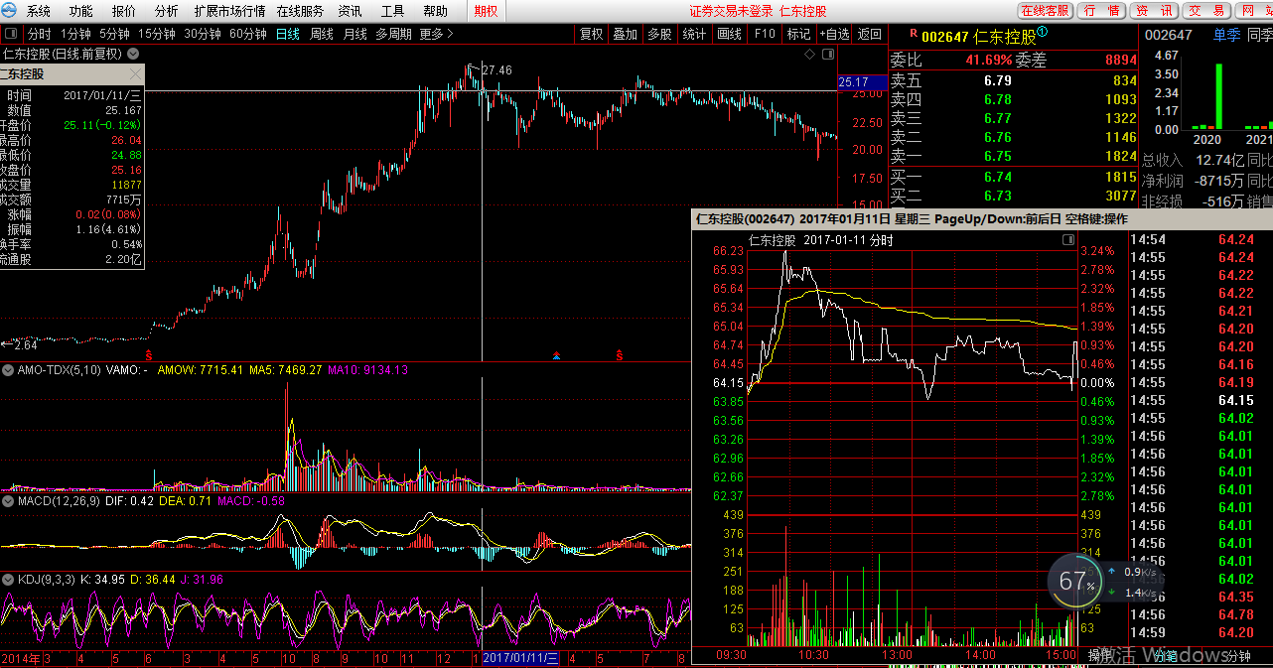The height and width of the screenshot is (668, 1273).
Task: Click the first red S marker under K-line chart
Action: (x=149, y=354)
